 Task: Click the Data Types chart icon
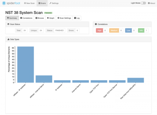8,39
